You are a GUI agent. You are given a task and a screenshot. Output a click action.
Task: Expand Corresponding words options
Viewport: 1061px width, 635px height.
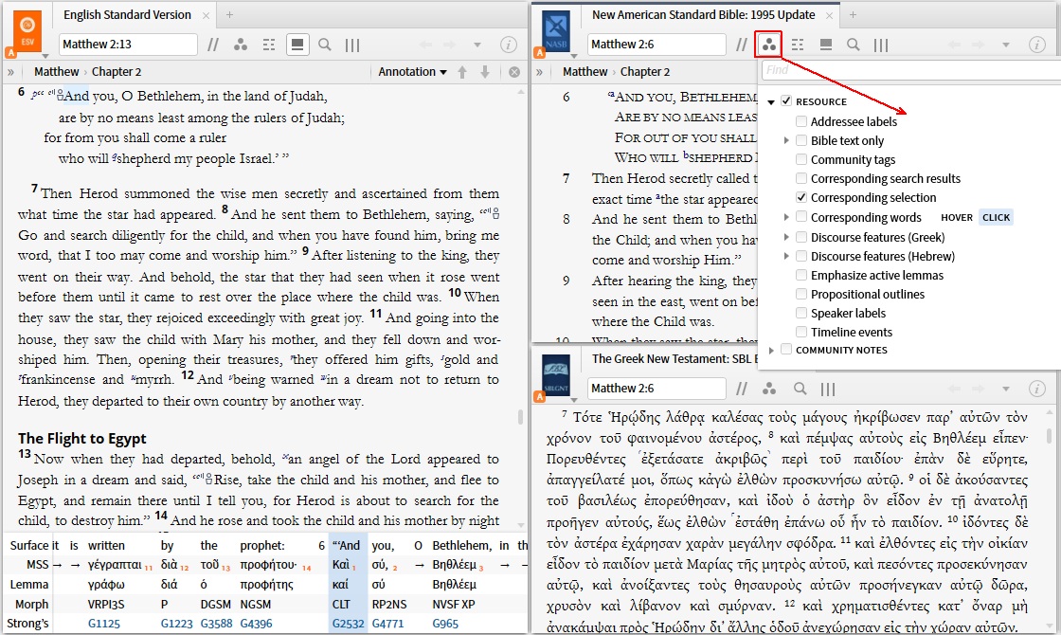785,217
